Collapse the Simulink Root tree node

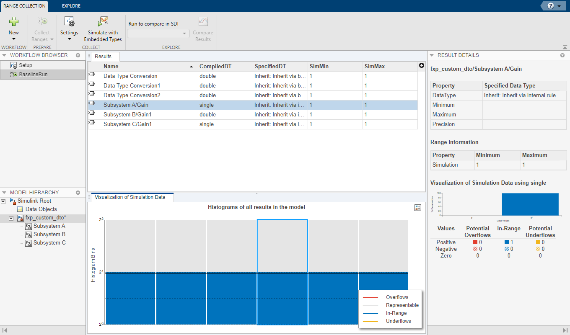click(x=4, y=201)
